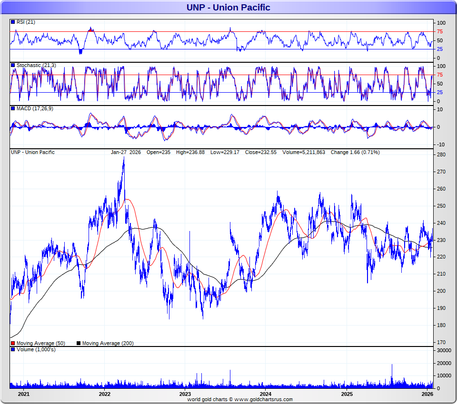Screen dimensions: 457x404
Task: Click the MACD (17,26,9) legend square
Action: 13,108
